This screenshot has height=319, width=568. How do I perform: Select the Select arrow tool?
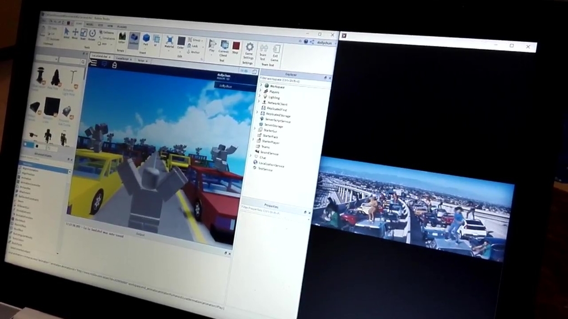[x=67, y=33]
